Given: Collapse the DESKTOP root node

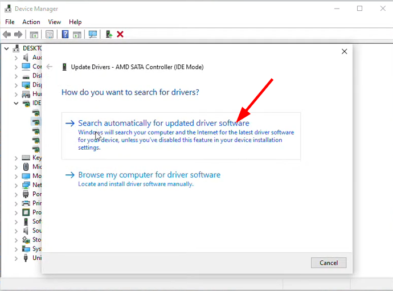Looking at the screenshot, I should [x=7, y=48].
